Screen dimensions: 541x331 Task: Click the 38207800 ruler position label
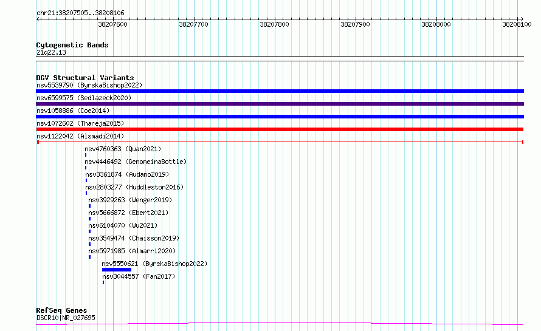click(x=274, y=24)
